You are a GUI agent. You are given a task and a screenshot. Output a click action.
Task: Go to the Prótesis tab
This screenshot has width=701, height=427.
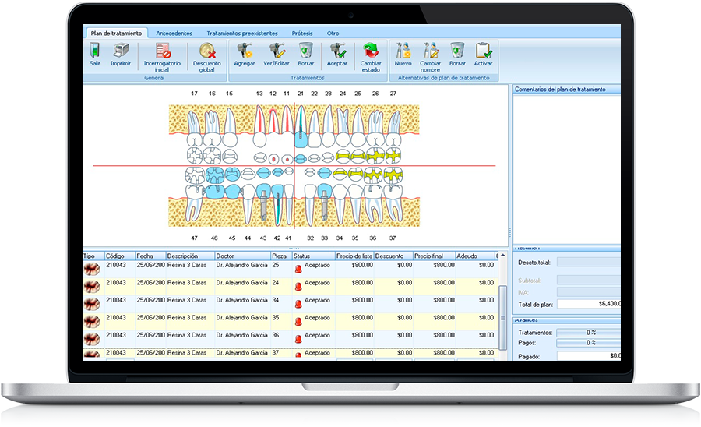pyautogui.click(x=302, y=34)
